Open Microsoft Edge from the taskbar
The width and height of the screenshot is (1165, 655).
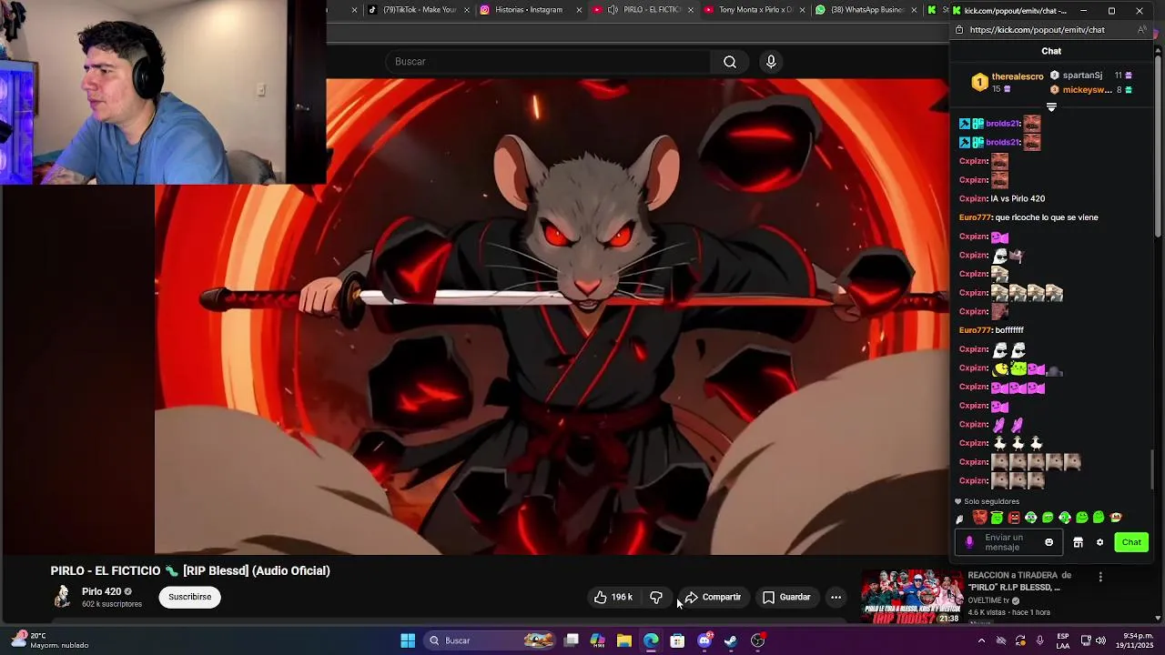tap(651, 640)
